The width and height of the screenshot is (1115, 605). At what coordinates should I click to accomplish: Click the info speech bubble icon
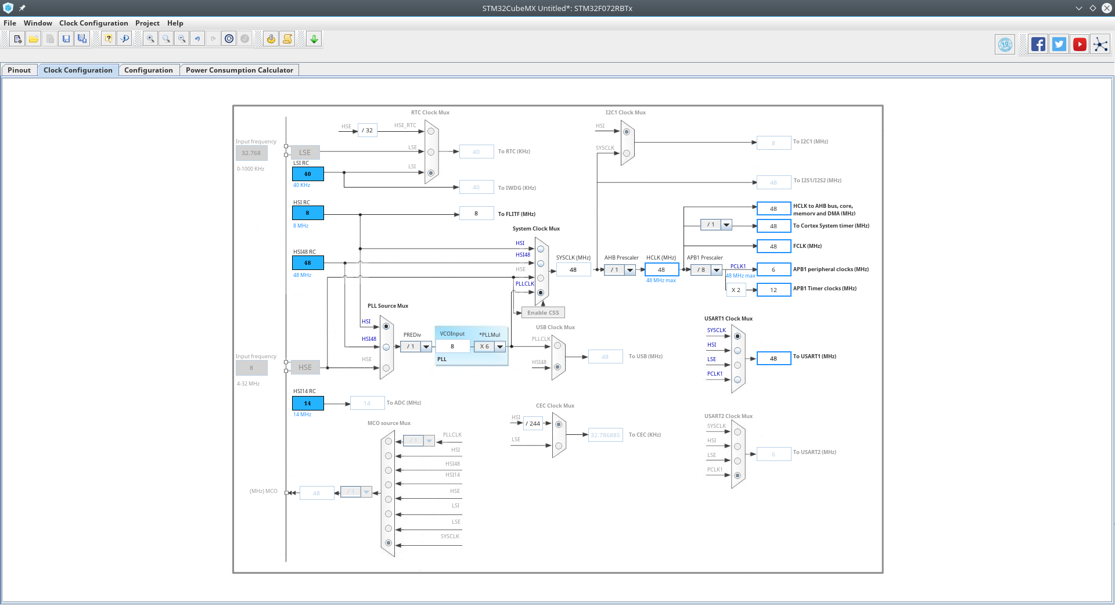point(125,39)
